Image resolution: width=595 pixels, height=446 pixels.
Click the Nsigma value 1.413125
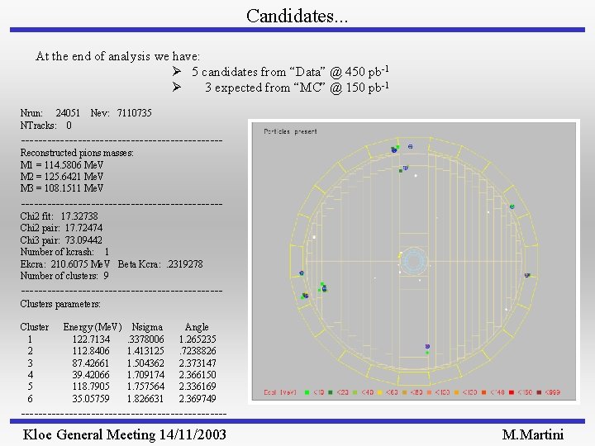tap(145, 351)
